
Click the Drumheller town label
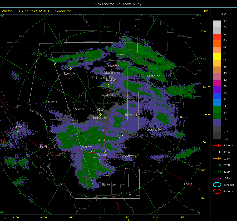[154, 130]
